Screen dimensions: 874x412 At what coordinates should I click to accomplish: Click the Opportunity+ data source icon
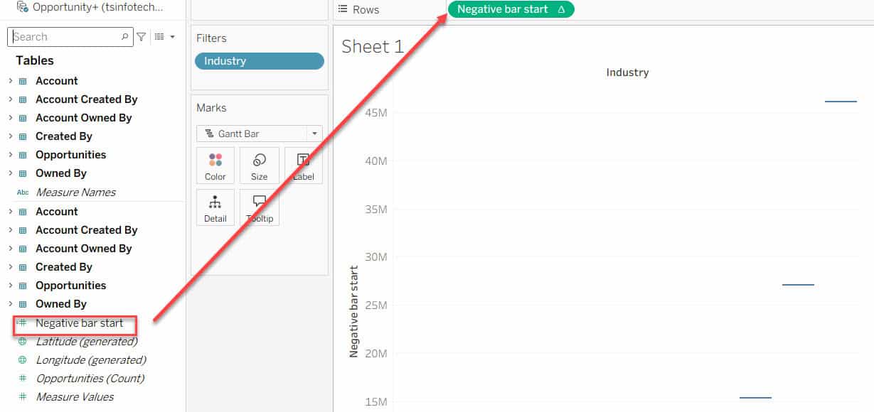(x=22, y=7)
